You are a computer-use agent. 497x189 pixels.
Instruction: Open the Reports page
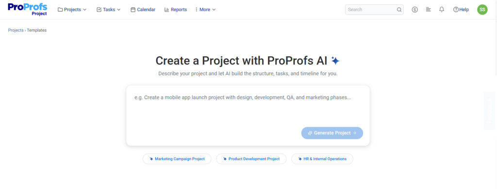(176, 10)
